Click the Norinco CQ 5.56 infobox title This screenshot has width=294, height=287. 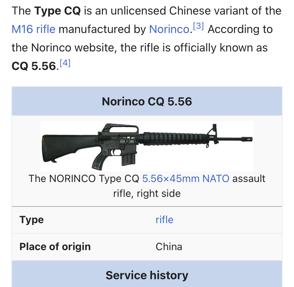coord(147,102)
